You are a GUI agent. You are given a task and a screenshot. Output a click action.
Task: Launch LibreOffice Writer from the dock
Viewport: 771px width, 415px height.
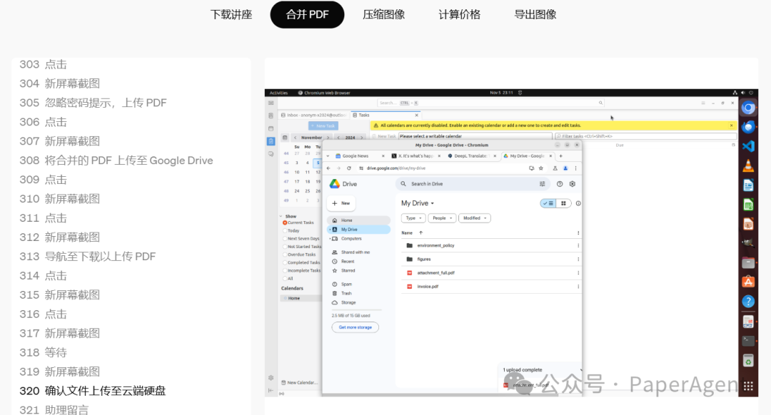pyautogui.click(x=747, y=184)
